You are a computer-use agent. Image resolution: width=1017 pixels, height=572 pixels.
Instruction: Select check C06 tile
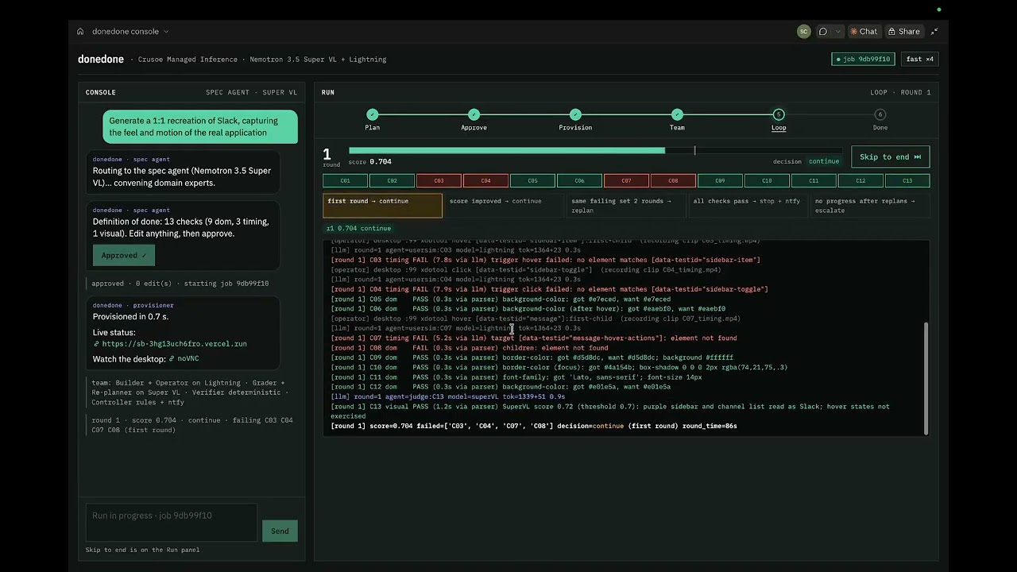tap(579, 180)
